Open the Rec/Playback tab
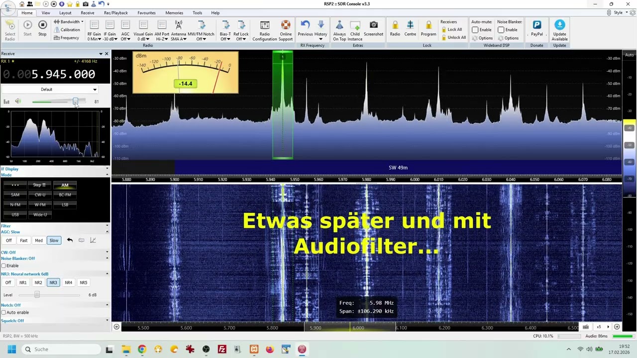Screen dimensions: 637x358 coord(116,13)
